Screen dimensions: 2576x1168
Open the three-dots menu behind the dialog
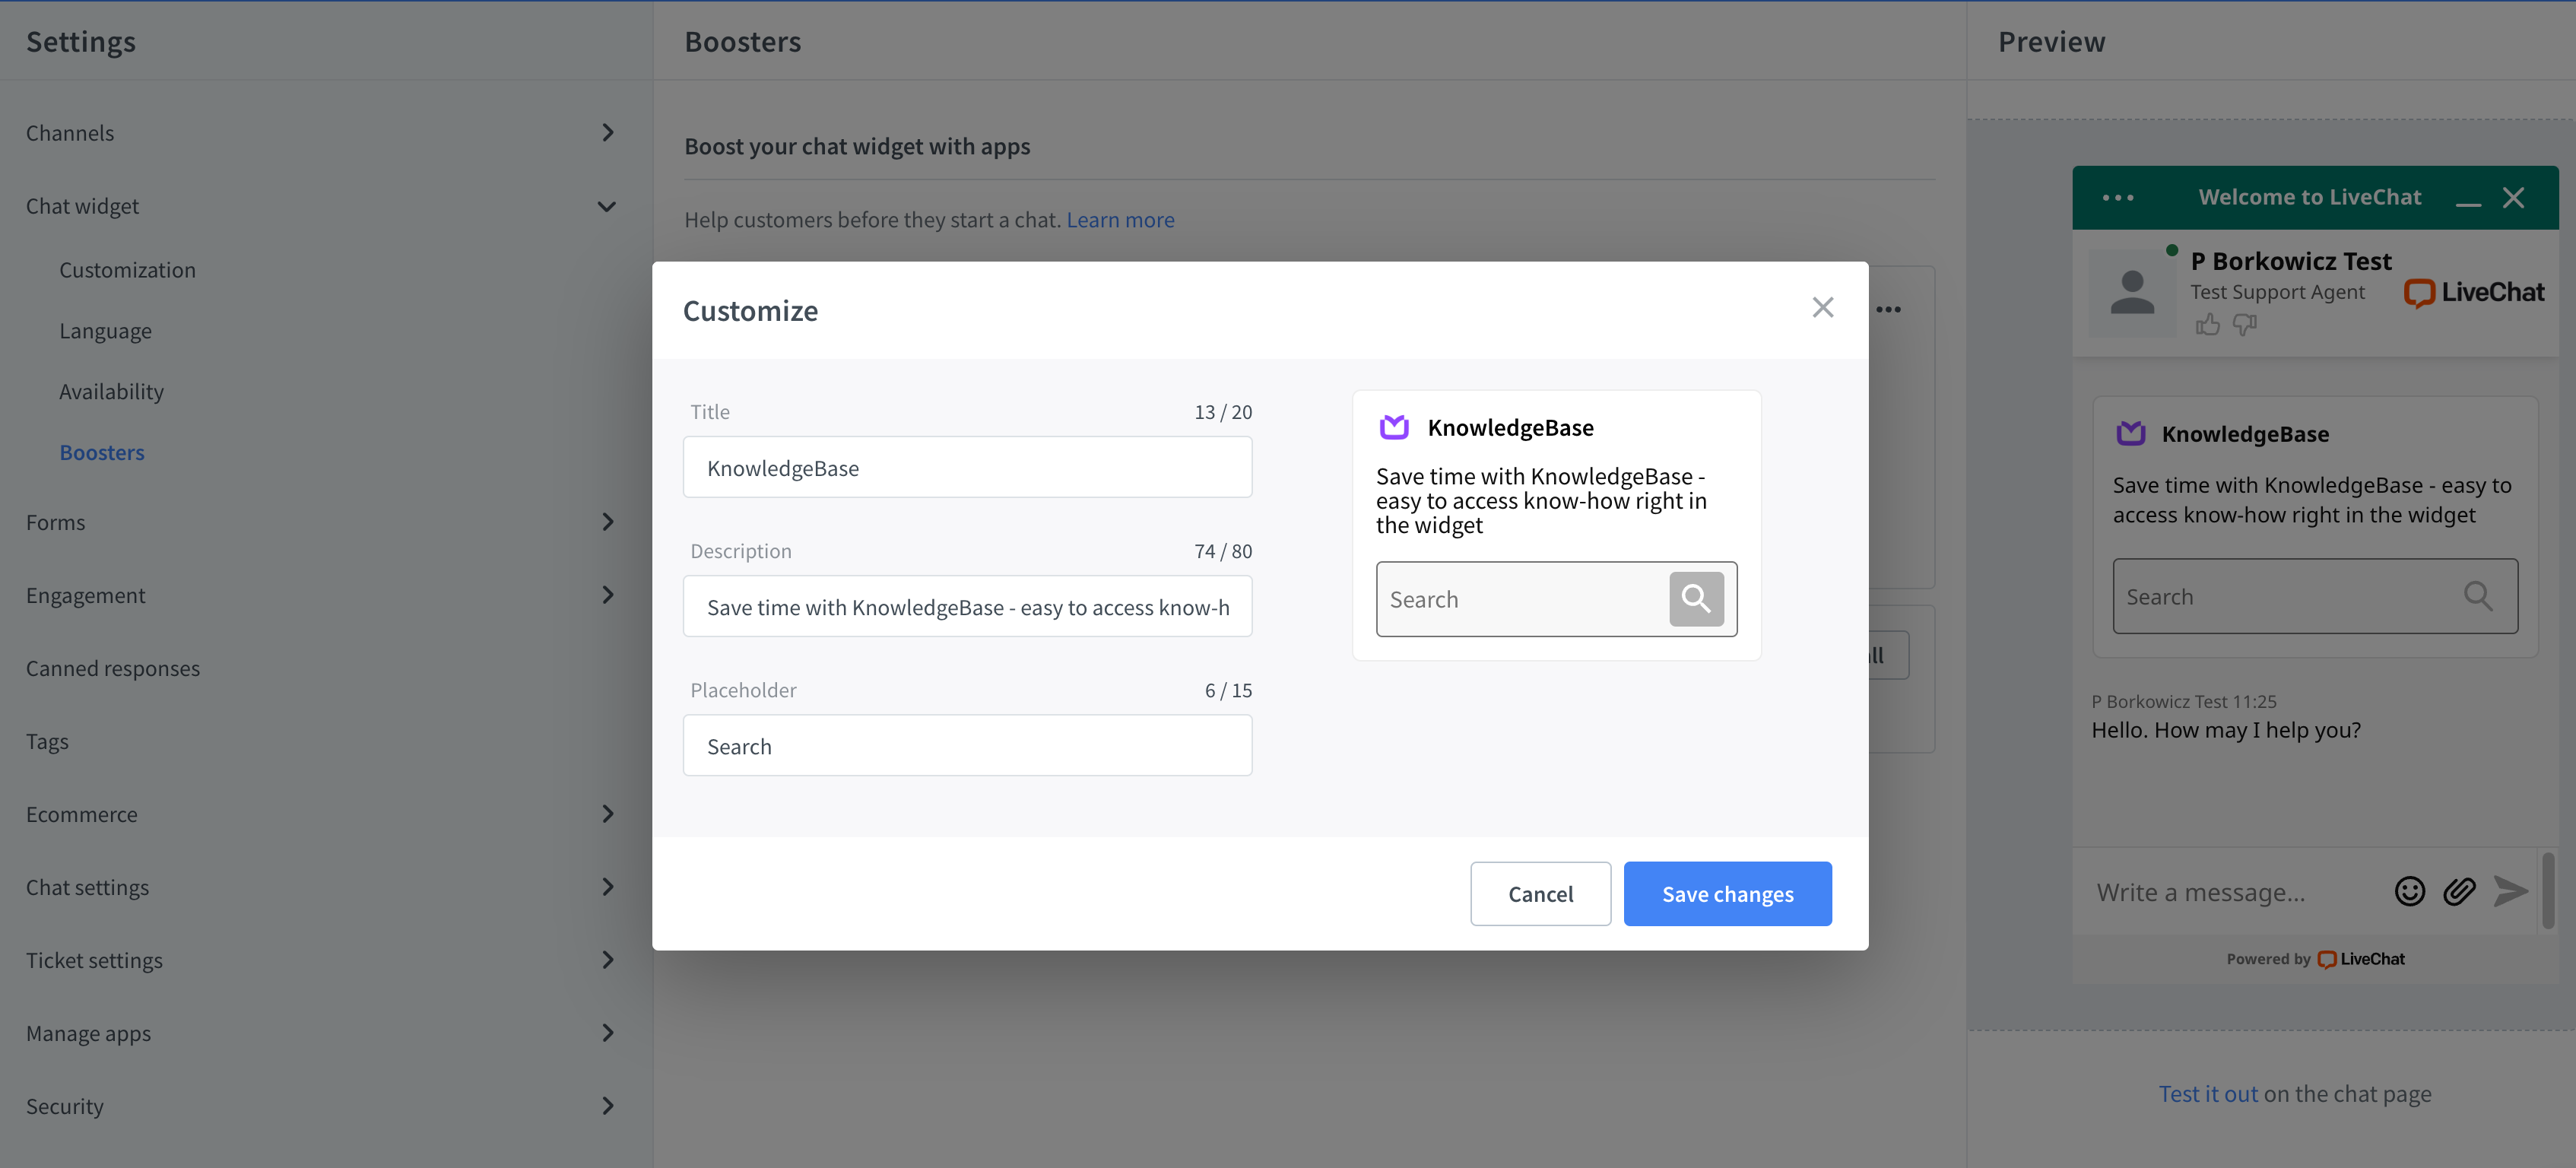1888,309
